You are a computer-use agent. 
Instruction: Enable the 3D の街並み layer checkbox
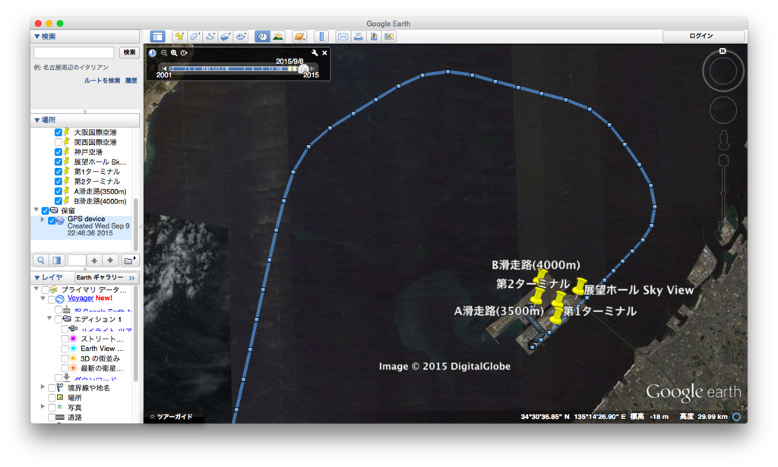(x=65, y=358)
